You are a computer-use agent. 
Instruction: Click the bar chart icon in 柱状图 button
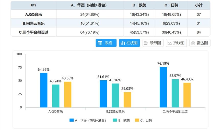point(123,43)
